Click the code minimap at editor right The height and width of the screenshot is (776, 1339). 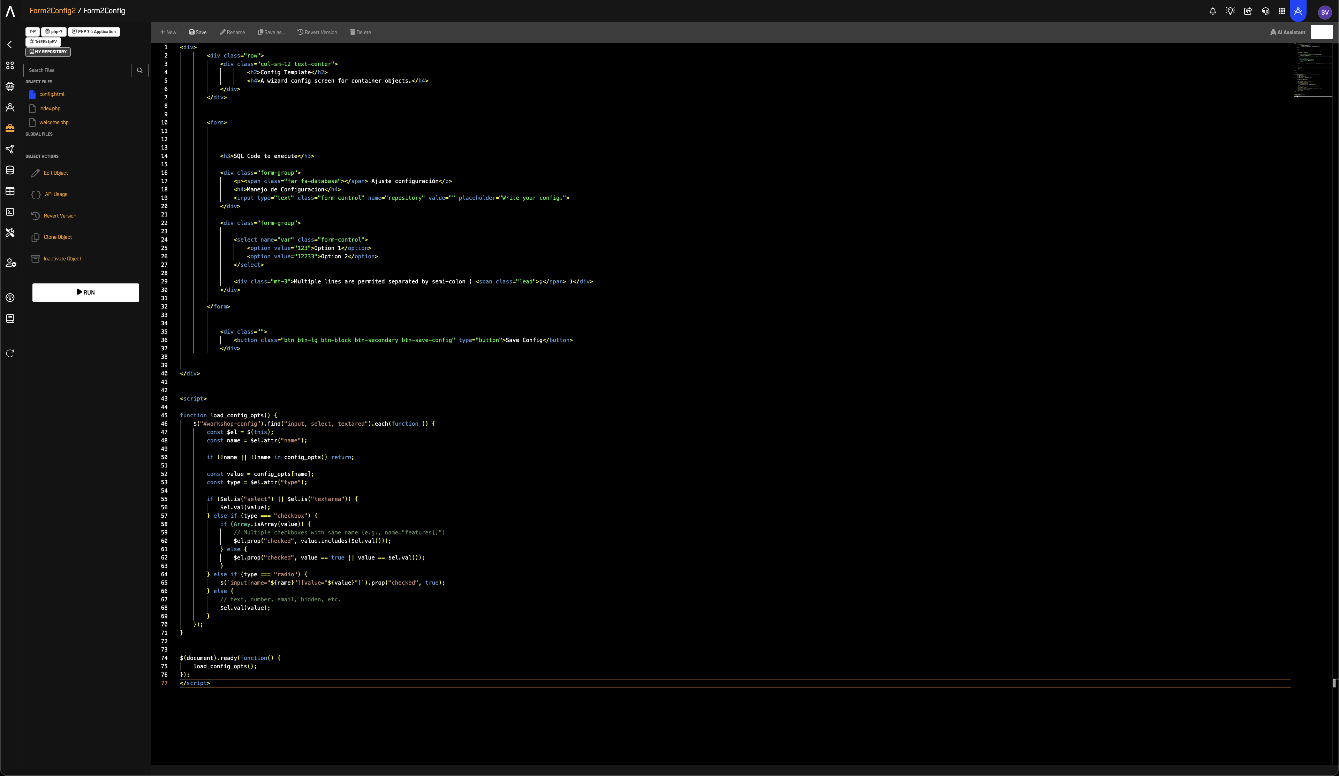point(1312,70)
